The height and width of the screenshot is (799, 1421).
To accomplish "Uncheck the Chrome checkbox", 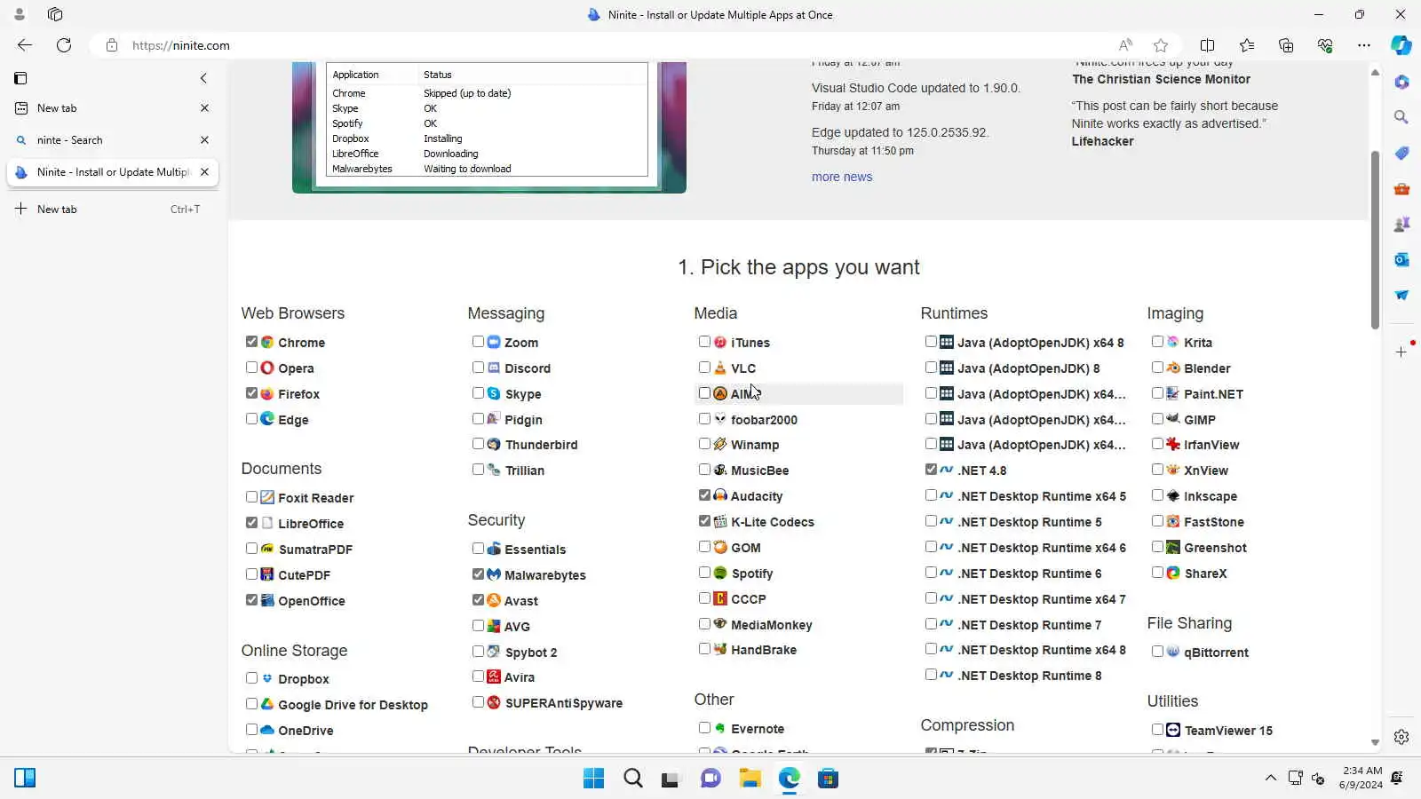I will tap(251, 342).
